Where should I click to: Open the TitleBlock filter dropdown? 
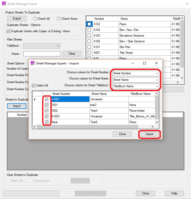pyautogui.click(x=42, y=46)
